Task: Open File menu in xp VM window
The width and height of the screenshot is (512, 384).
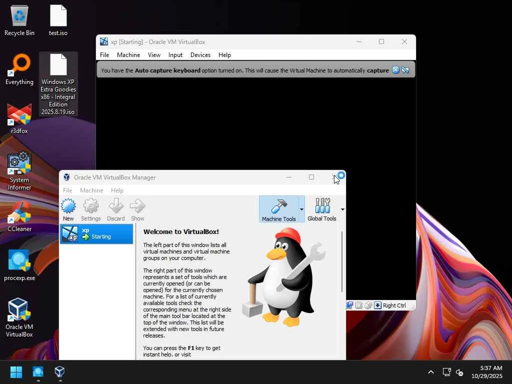Action: (x=104, y=55)
